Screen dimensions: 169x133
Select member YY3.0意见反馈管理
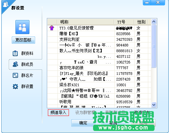pos(99,28)
